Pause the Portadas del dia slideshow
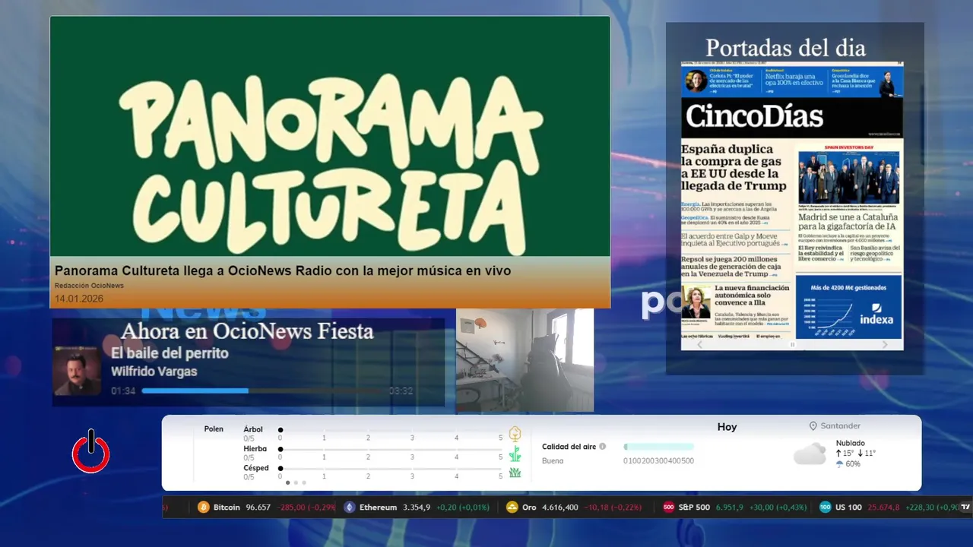This screenshot has height=547, width=973. [792, 344]
